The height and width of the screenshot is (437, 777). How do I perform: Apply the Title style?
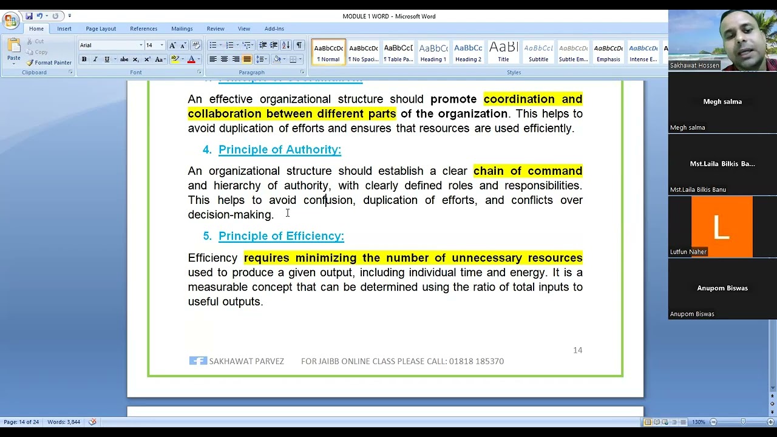point(503,52)
